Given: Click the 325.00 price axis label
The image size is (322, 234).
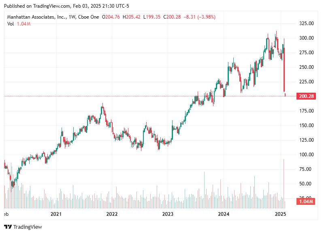Looking at the screenshot, I should click(x=306, y=23).
